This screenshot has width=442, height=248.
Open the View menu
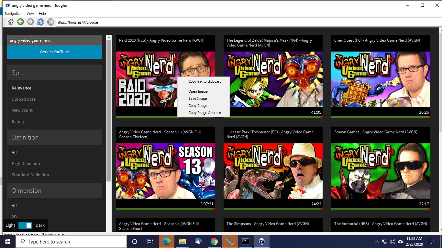coord(30,14)
